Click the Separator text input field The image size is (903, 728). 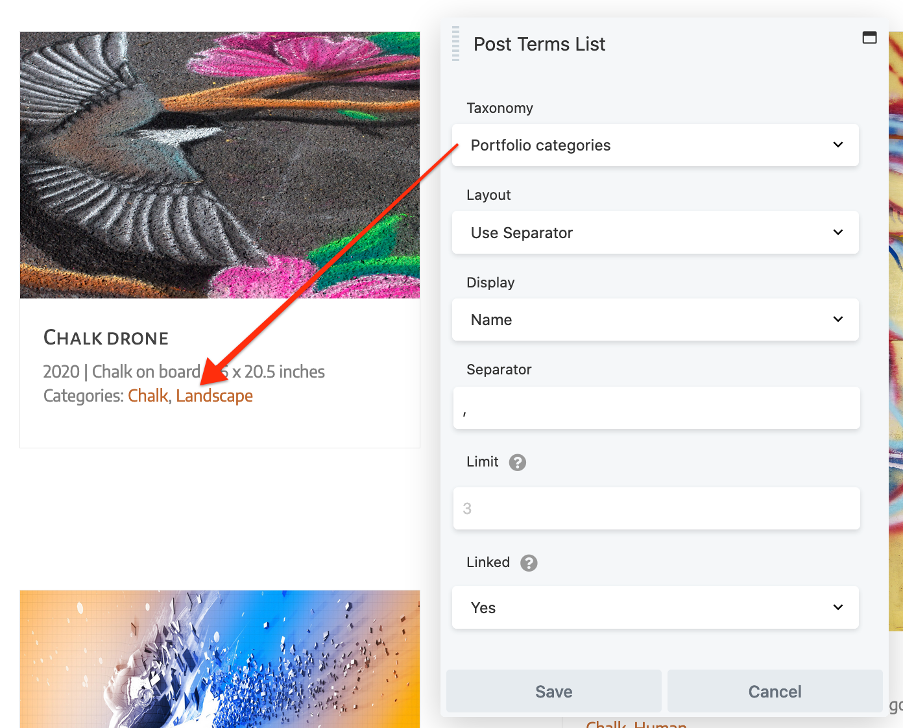[656, 408]
